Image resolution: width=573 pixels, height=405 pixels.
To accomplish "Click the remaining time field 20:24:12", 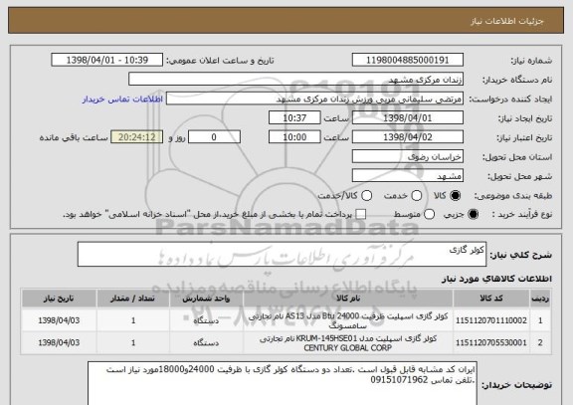I will coord(137,137).
